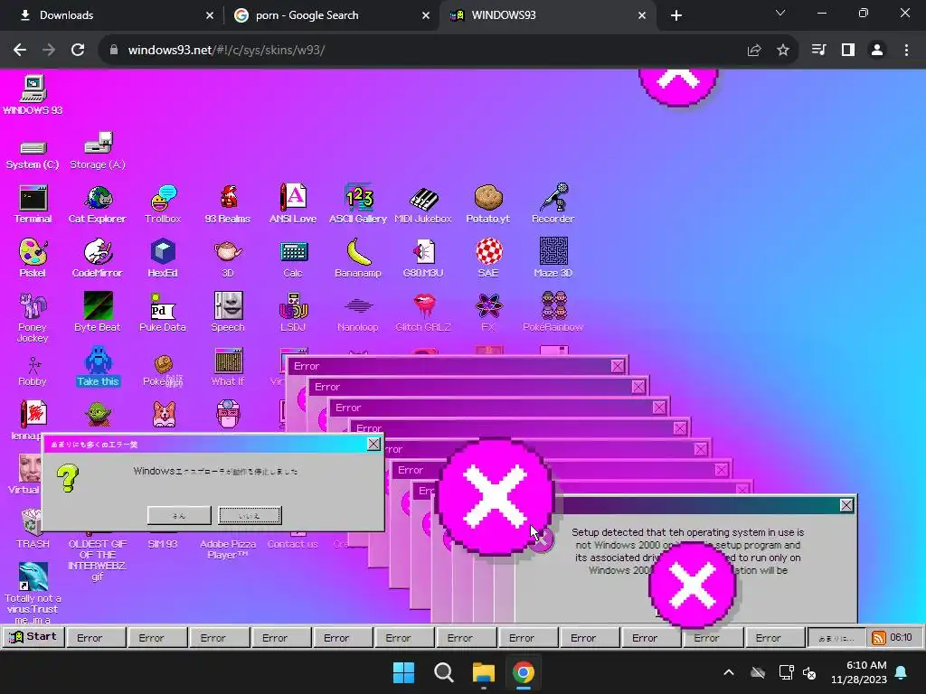The height and width of the screenshot is (694, 926).
Task: Open Poney Jockey icon
Action: click(33, 317)
